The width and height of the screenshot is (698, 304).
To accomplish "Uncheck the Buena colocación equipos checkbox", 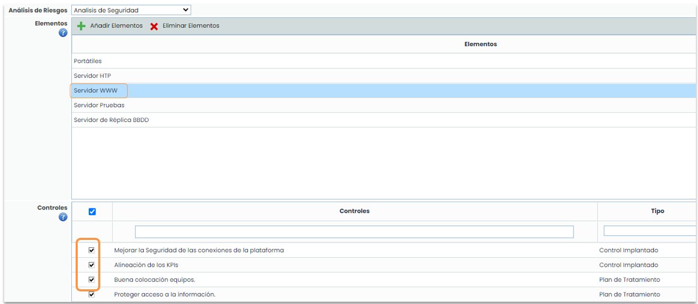I will click(91, 280).
